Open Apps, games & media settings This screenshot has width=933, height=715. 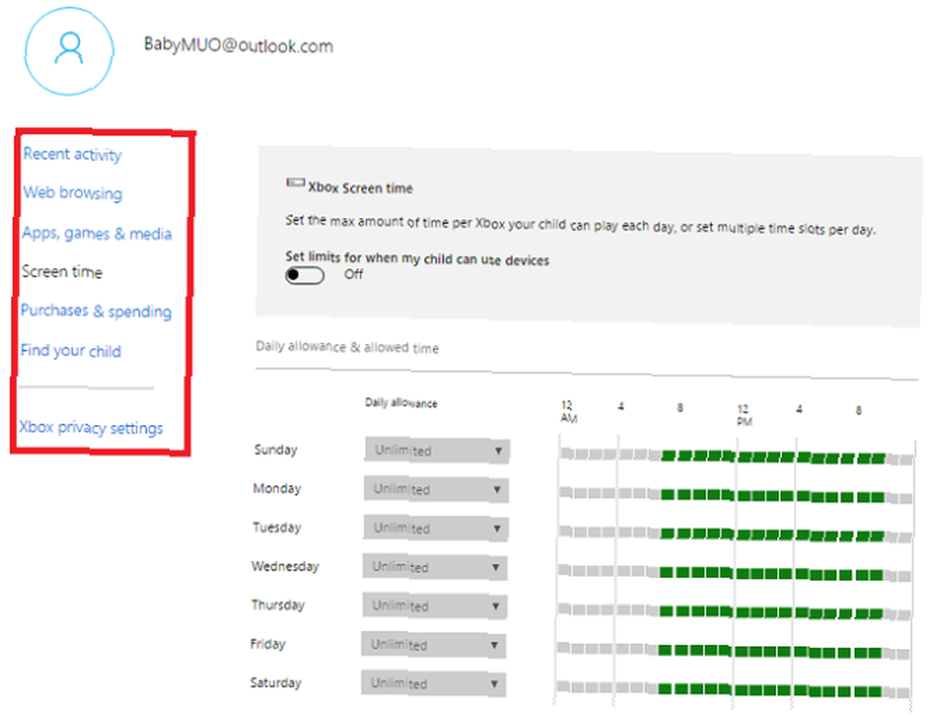97,234
